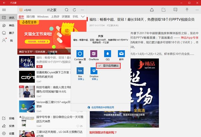Share via Cortana 提醒

click(80, 57)
